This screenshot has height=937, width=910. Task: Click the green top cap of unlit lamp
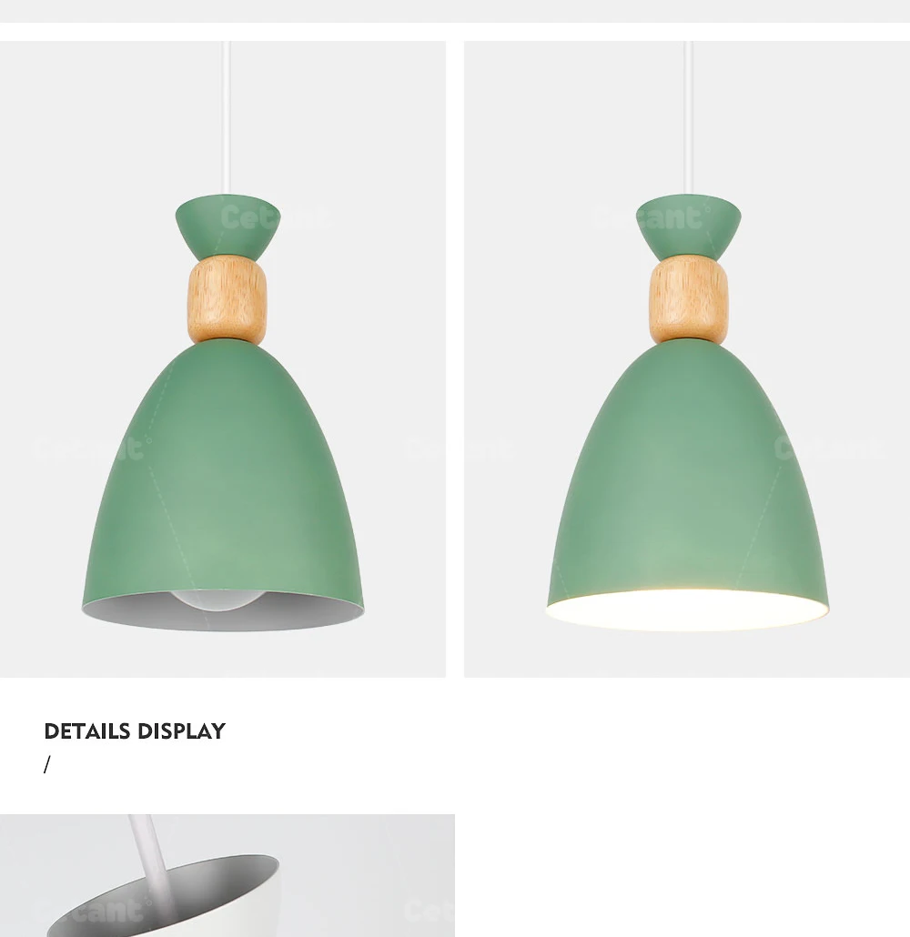point(227,227)
